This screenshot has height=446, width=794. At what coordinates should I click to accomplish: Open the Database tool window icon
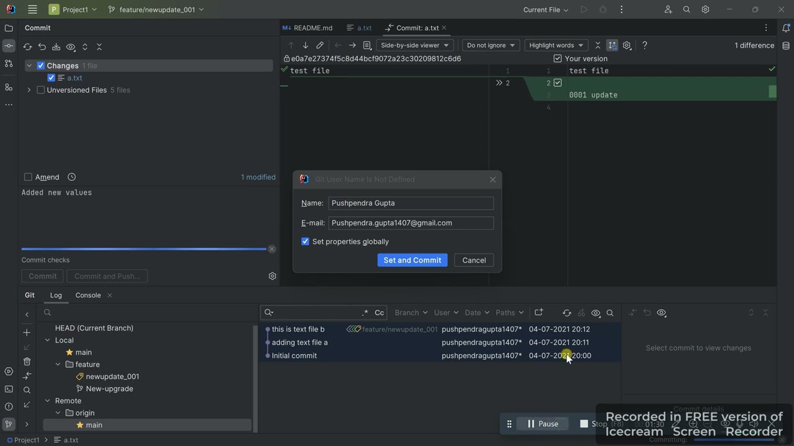[x=786, y=46]
